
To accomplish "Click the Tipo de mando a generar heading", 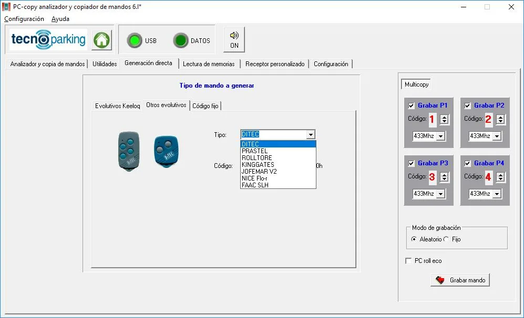I will coord(217,86).
